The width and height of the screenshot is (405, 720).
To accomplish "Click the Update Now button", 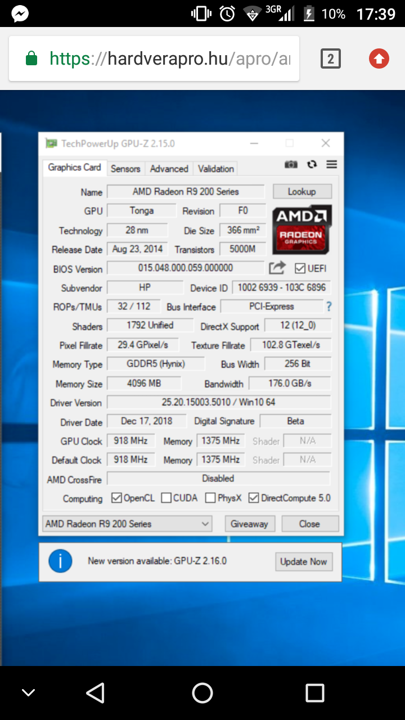I will coord(304,561).
